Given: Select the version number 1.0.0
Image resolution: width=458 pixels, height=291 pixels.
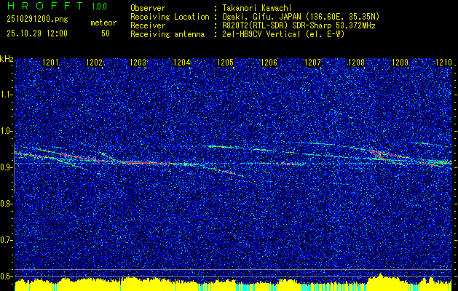Looking at the screenshot, I should click(99, 6).
